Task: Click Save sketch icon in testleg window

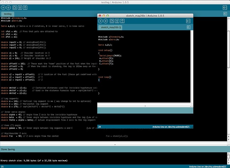Action: [x=25, y=7]
